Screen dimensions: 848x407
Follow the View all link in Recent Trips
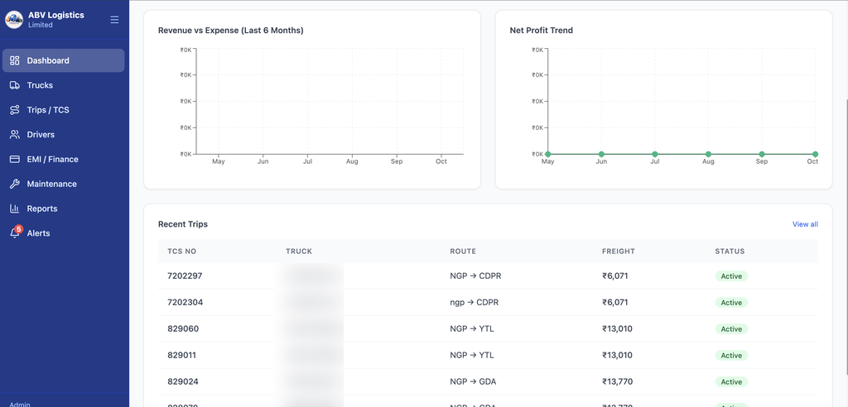(805, 224)
